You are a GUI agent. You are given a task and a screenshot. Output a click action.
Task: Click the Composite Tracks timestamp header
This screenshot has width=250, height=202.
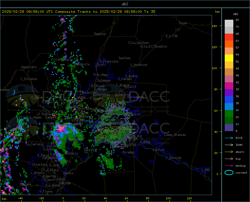click(x=79, y=12)
